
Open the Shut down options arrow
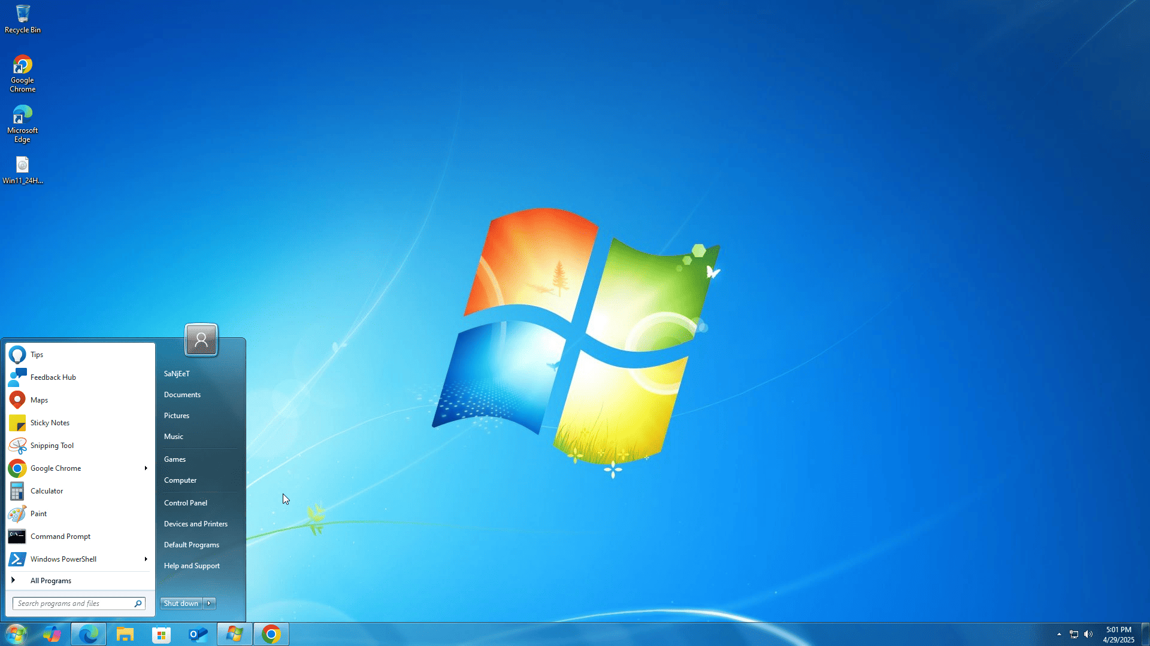tap(209, 603)
